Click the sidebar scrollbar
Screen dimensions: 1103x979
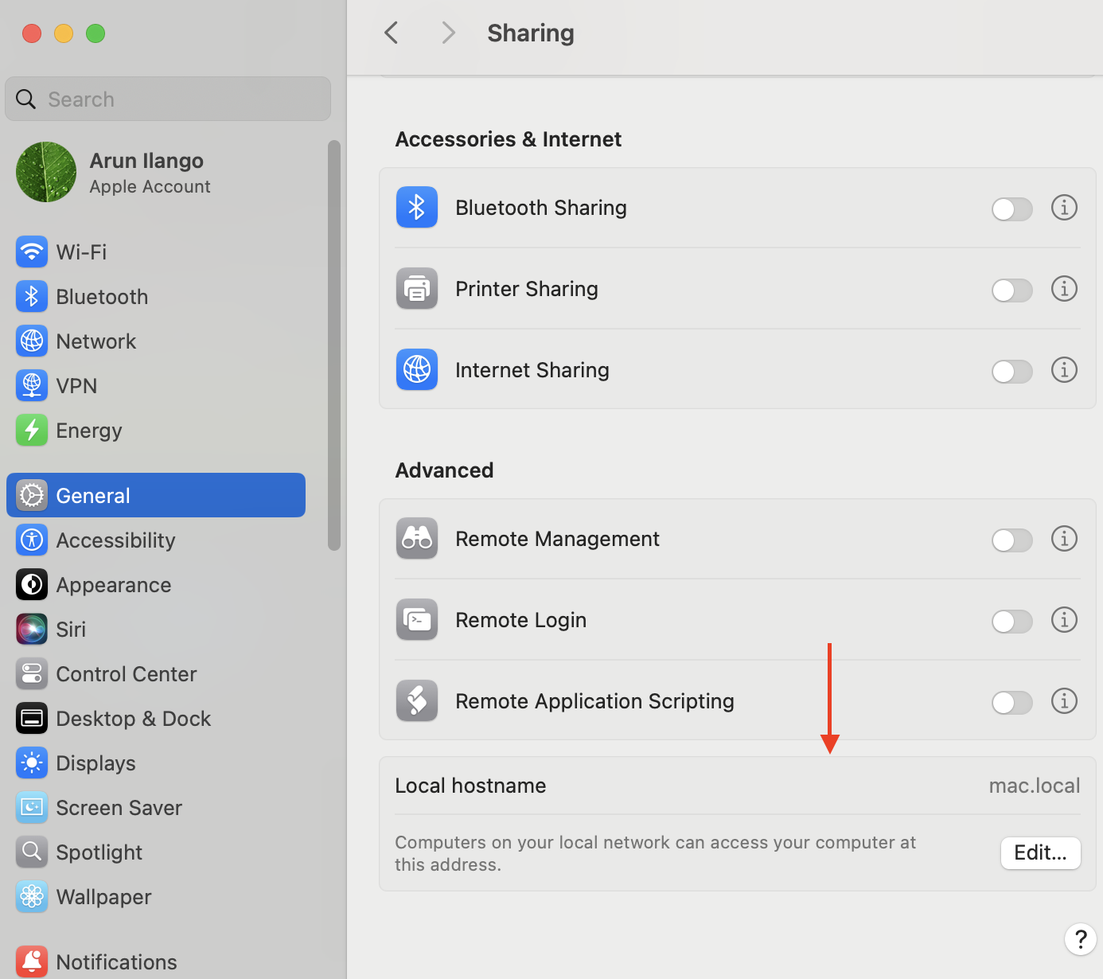[334, 345]
